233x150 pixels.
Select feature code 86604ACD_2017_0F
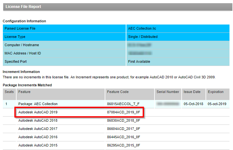click(x=124, y=129)
